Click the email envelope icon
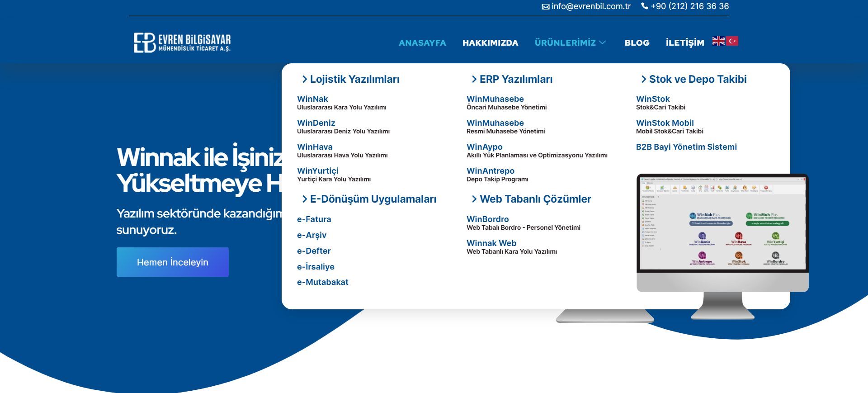868x393 pixels. tap(546, 7)
